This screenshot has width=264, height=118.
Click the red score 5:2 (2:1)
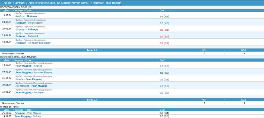(164, 30)
